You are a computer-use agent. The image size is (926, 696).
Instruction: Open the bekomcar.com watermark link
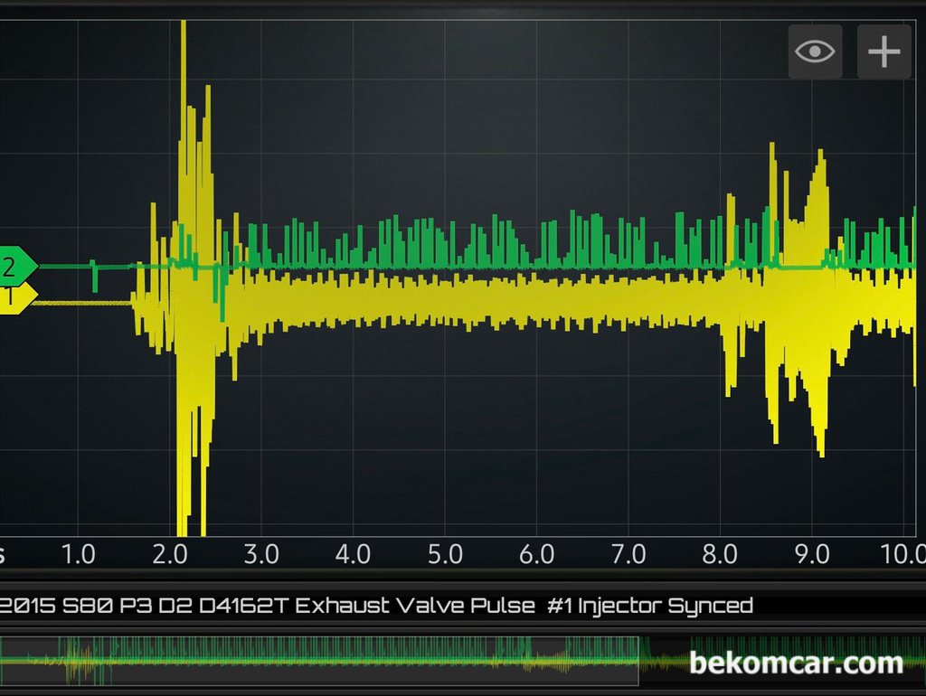click(796, 663)
